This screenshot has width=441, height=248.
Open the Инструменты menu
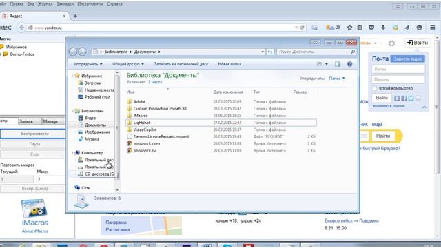pos(90,4)
